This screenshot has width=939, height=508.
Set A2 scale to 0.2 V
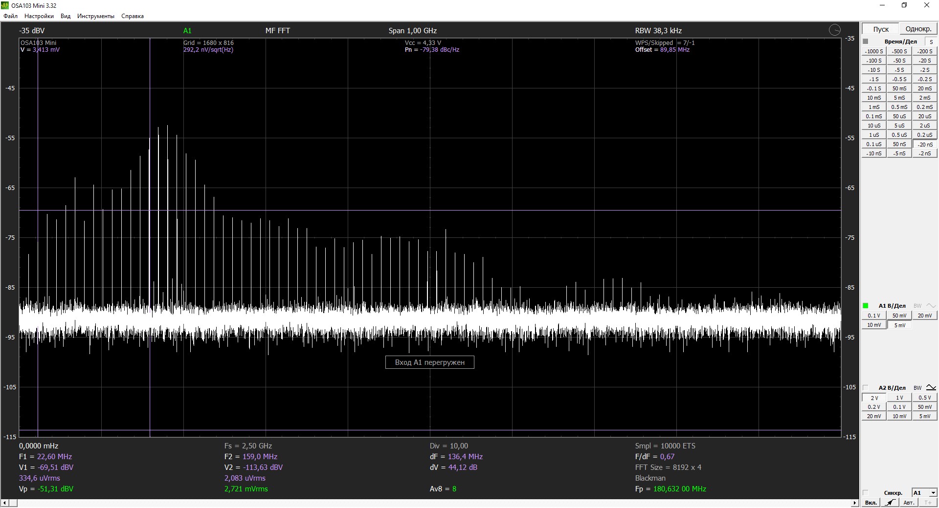[874, 407]
